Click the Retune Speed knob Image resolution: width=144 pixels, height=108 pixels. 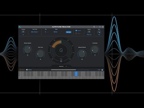pyautogui.click(x=28, y=50)
